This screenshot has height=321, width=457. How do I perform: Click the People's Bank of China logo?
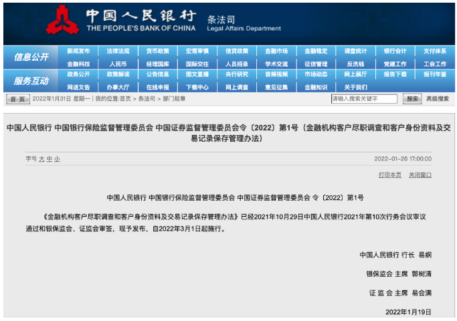pyautogui.click(x=62, y=20)
